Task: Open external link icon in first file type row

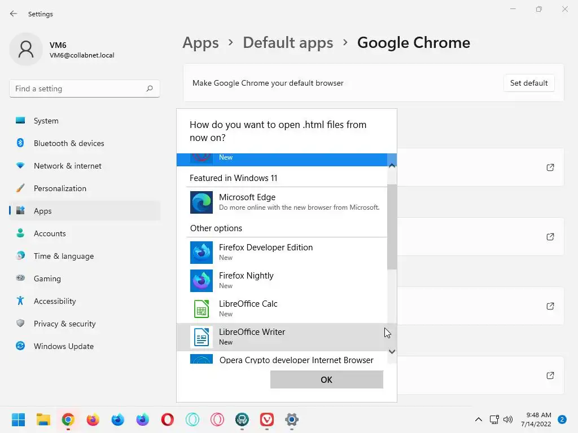Action: 550,167
